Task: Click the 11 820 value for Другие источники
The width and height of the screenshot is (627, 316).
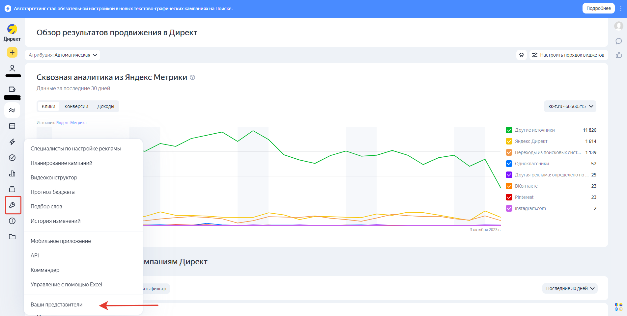Action: tap(589, 130)
